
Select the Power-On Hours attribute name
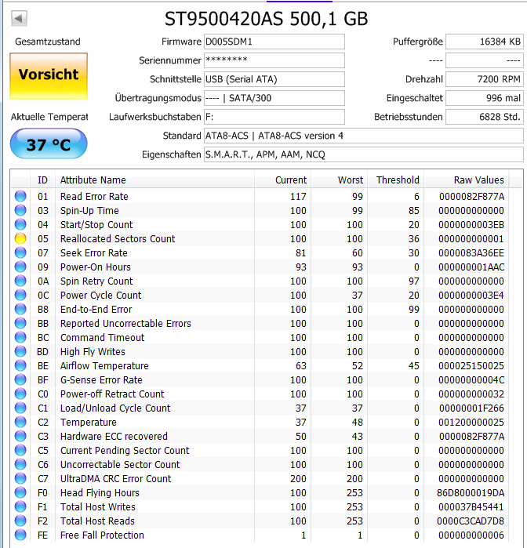[96, 267]
